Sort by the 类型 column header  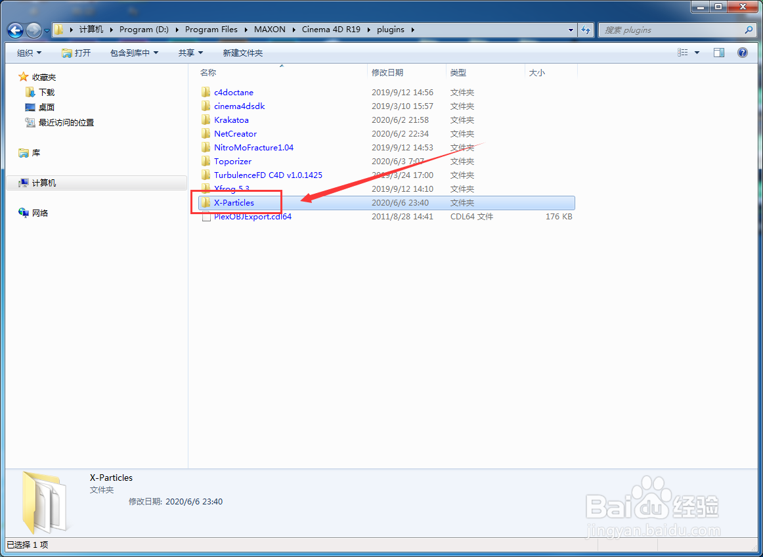click(458, 72)
